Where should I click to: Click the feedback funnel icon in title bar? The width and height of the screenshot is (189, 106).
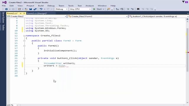click(183, 2)
